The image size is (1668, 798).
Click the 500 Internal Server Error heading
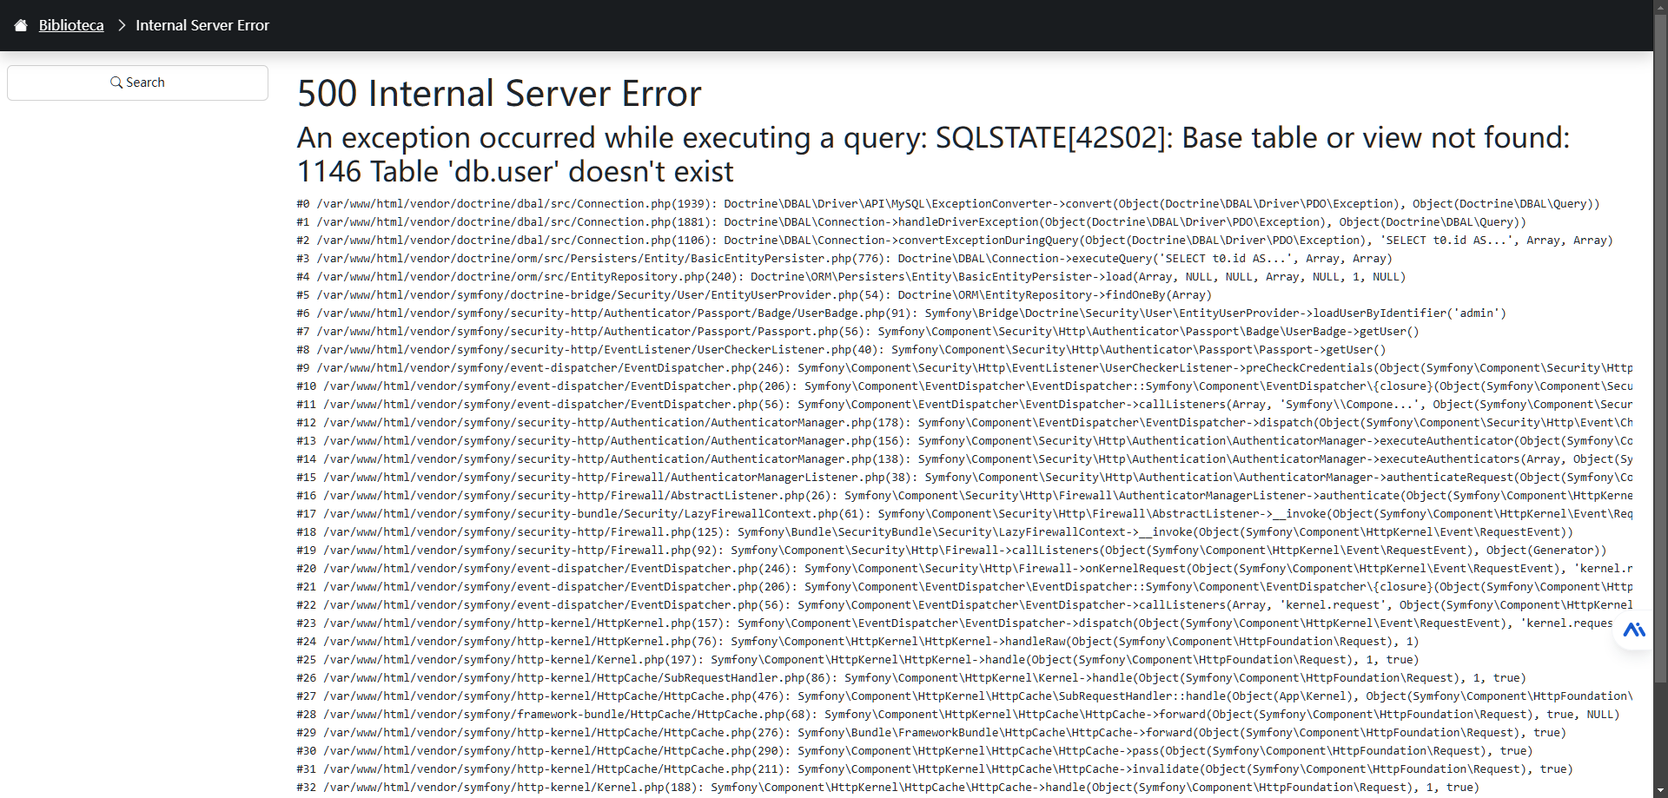pyautogui.click(x=500, y=93)
